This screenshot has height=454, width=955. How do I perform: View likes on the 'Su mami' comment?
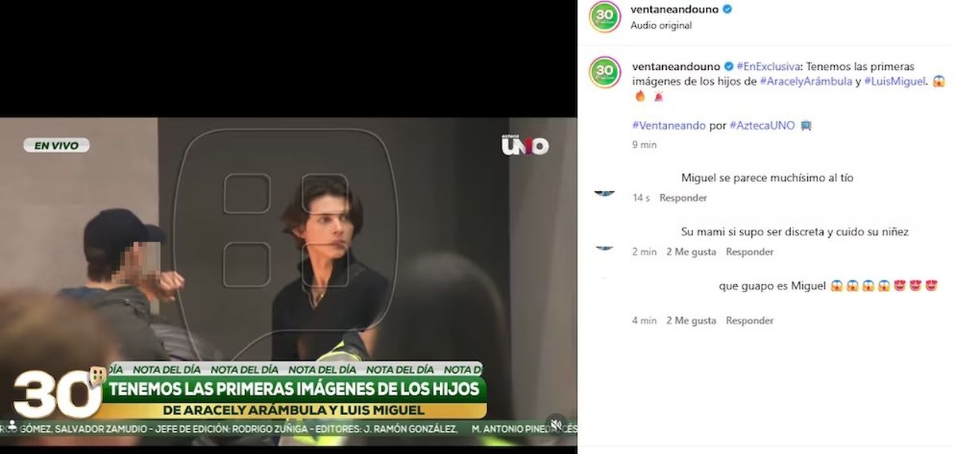(x=692, y=252)
